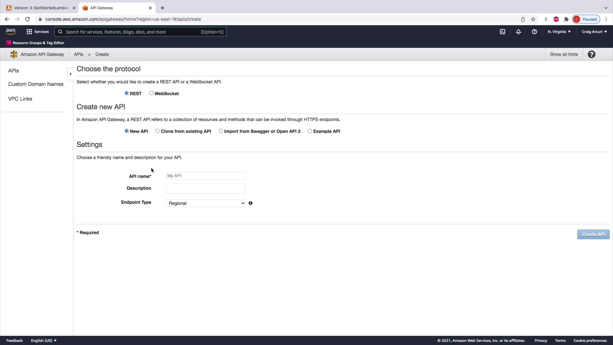Click the Amazon API Gateway logo icon
Viewport: 613px width, 345px height.
tap(14, 54)
